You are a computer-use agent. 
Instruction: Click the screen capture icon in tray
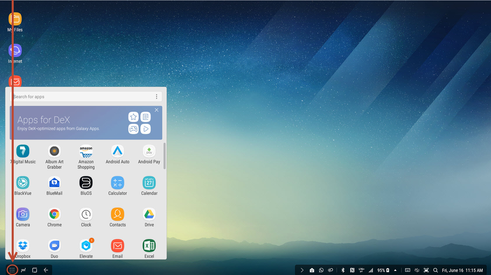[426, 270]
